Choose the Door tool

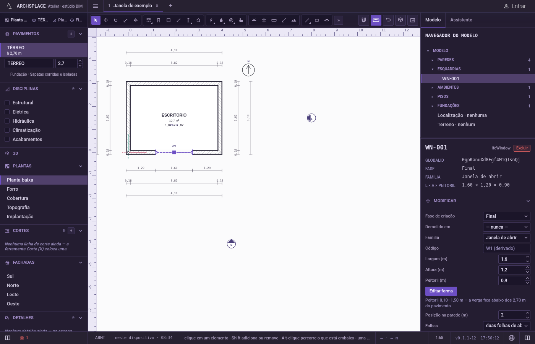tap(159, 20)
